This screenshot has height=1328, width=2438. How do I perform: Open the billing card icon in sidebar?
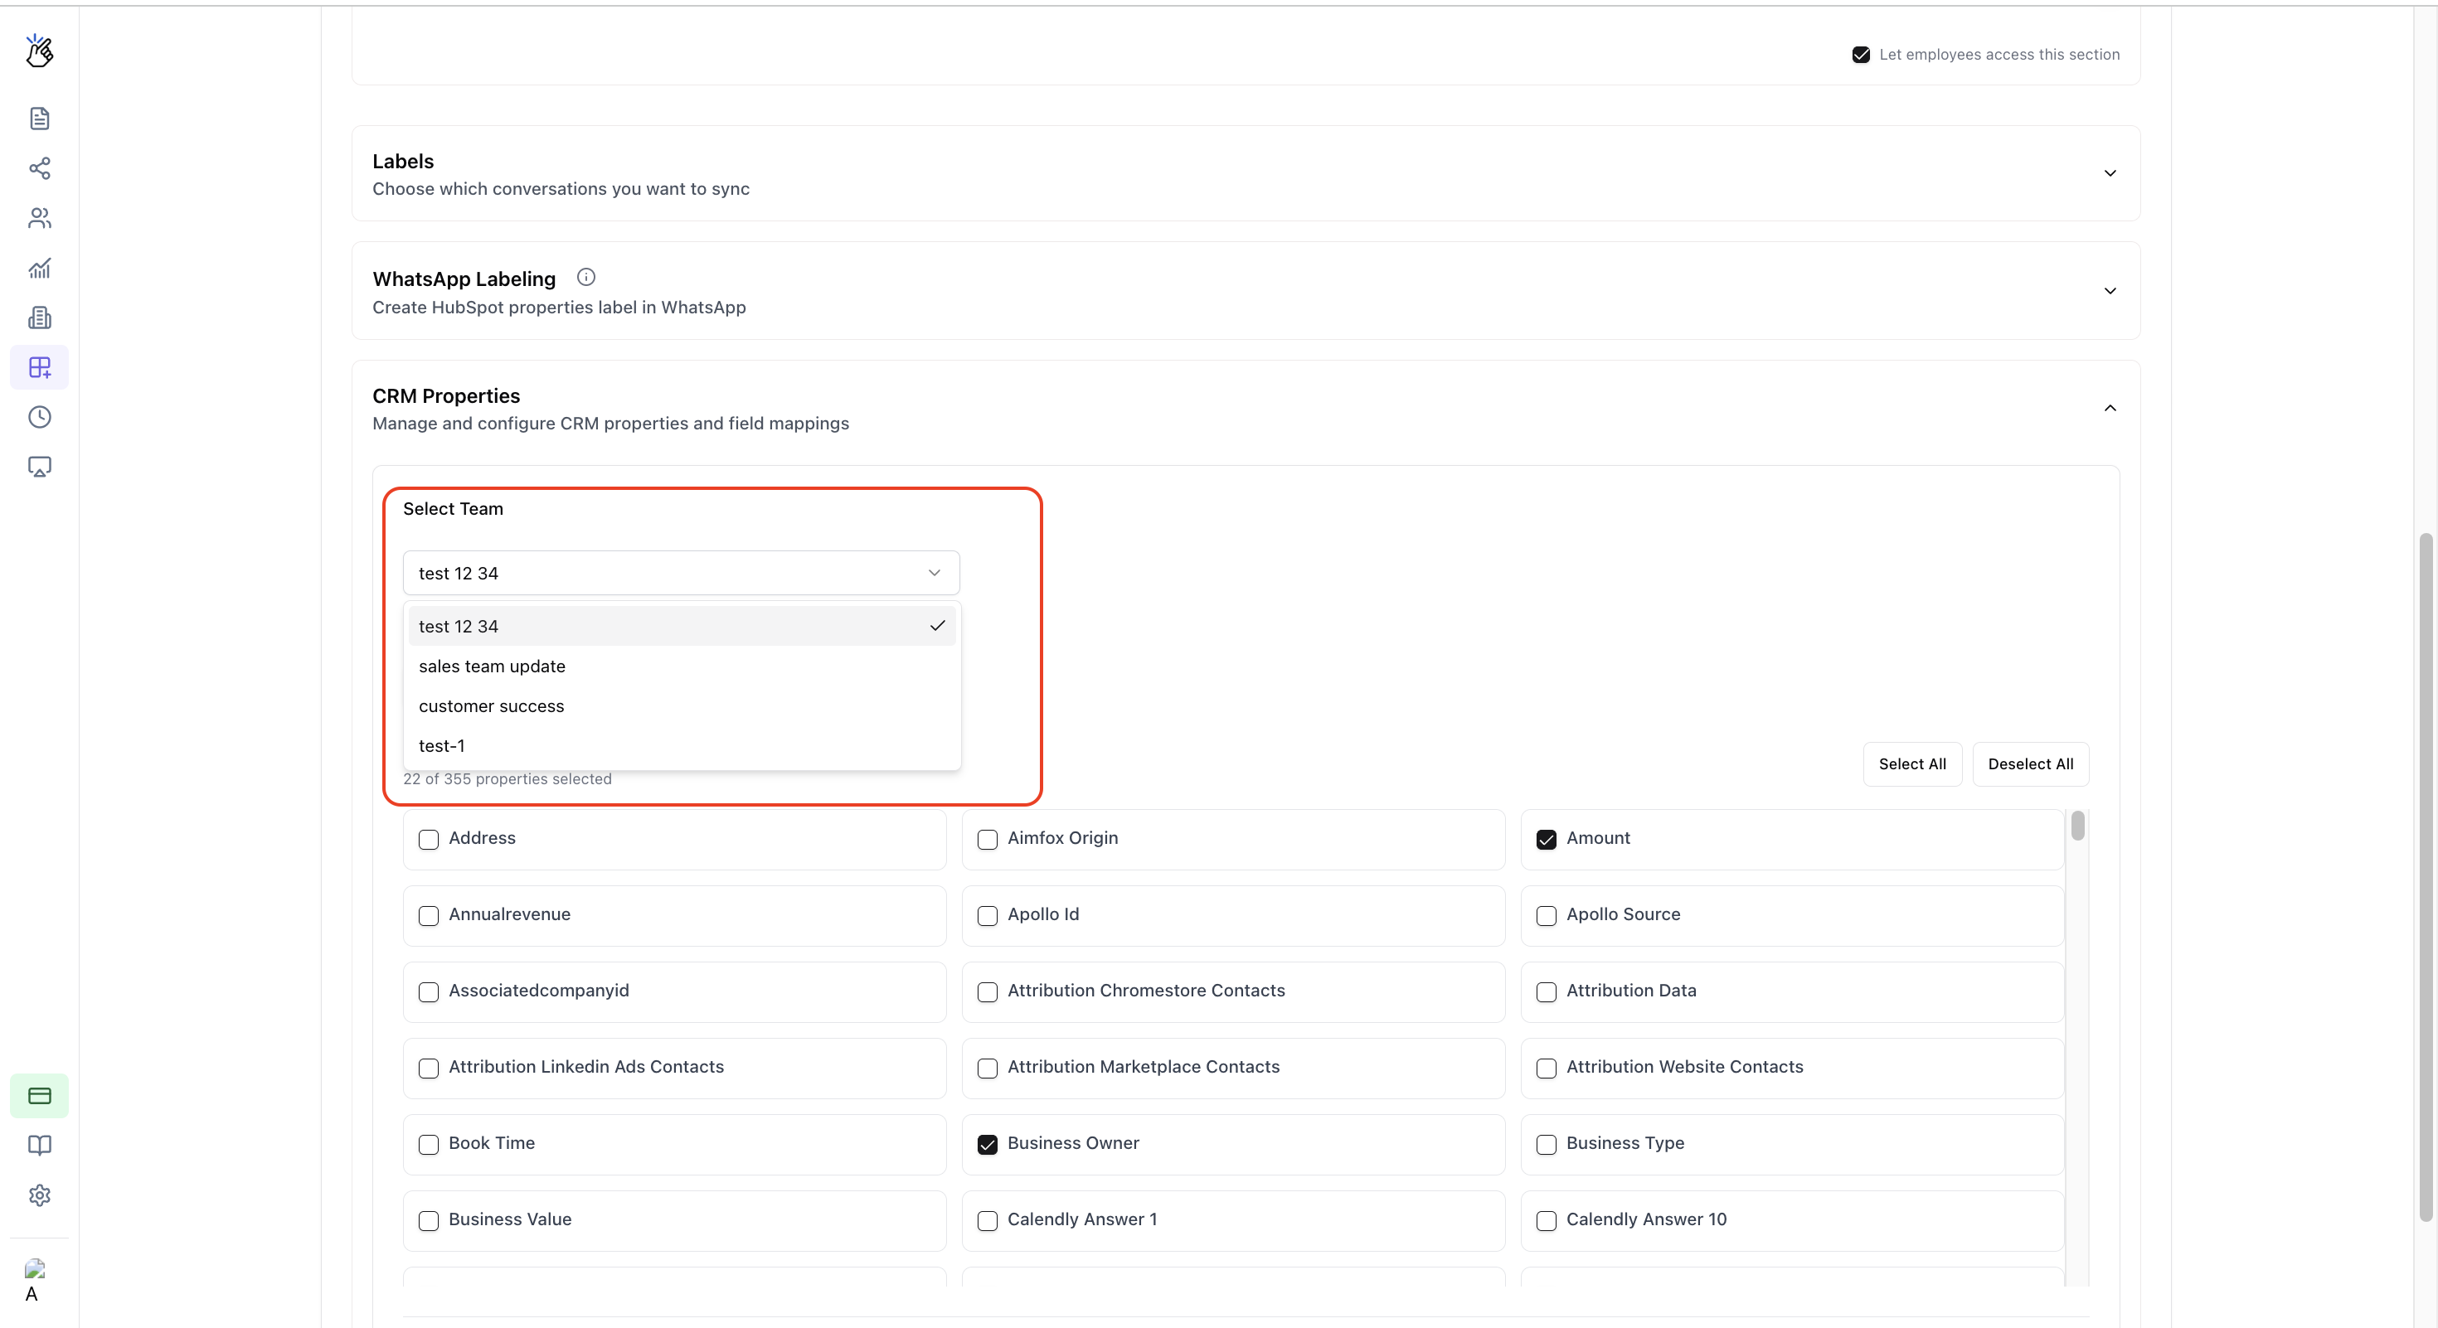[39, 1095]
